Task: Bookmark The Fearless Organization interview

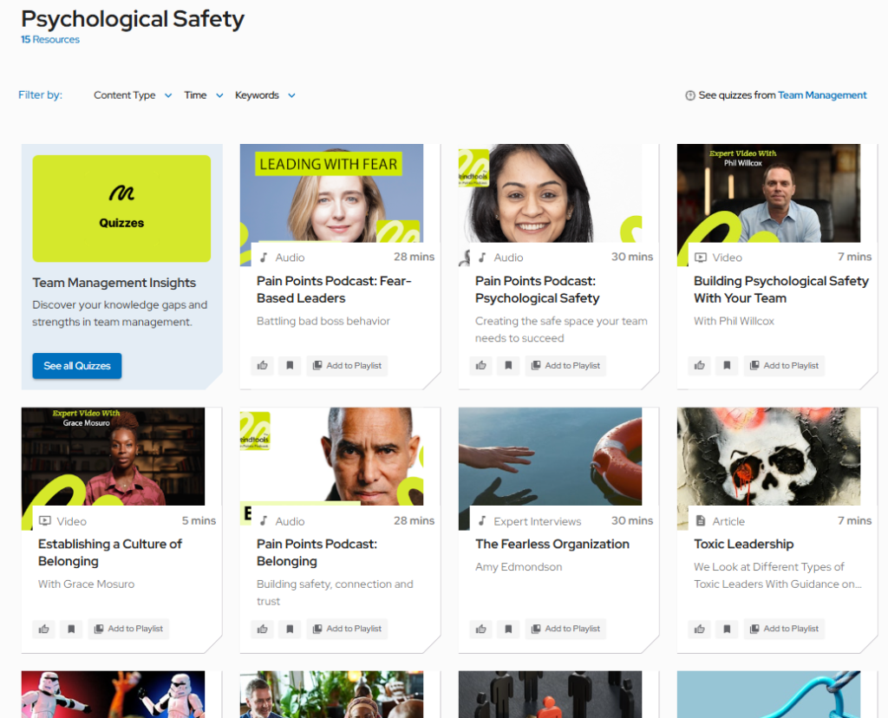Action: click(x=508, y=629)
